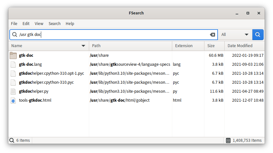This screenshot has width=273, height=153.
Task: Open the Search menu
Action: point(54,24)
